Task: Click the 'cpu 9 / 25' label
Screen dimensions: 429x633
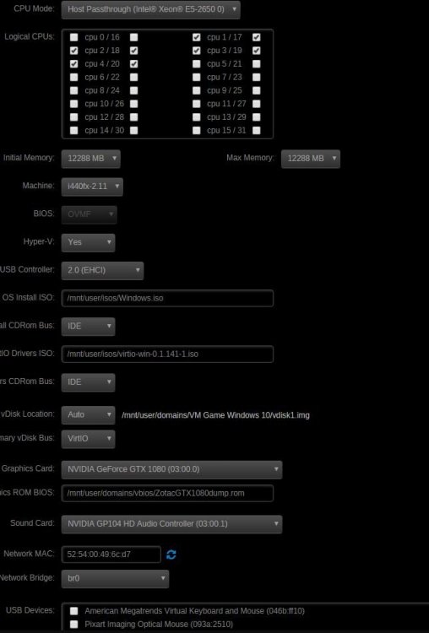Action: pyautogui.click(x=224, y=90)
